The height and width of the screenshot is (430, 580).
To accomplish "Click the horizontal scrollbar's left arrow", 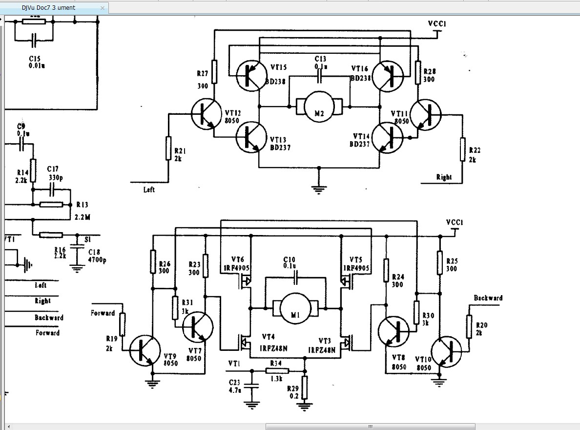I will click(9, 427).
